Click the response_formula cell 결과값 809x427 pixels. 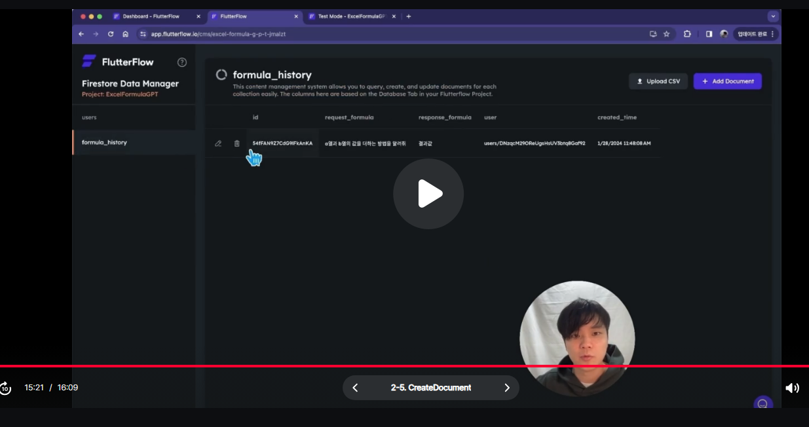pos(425,143)
